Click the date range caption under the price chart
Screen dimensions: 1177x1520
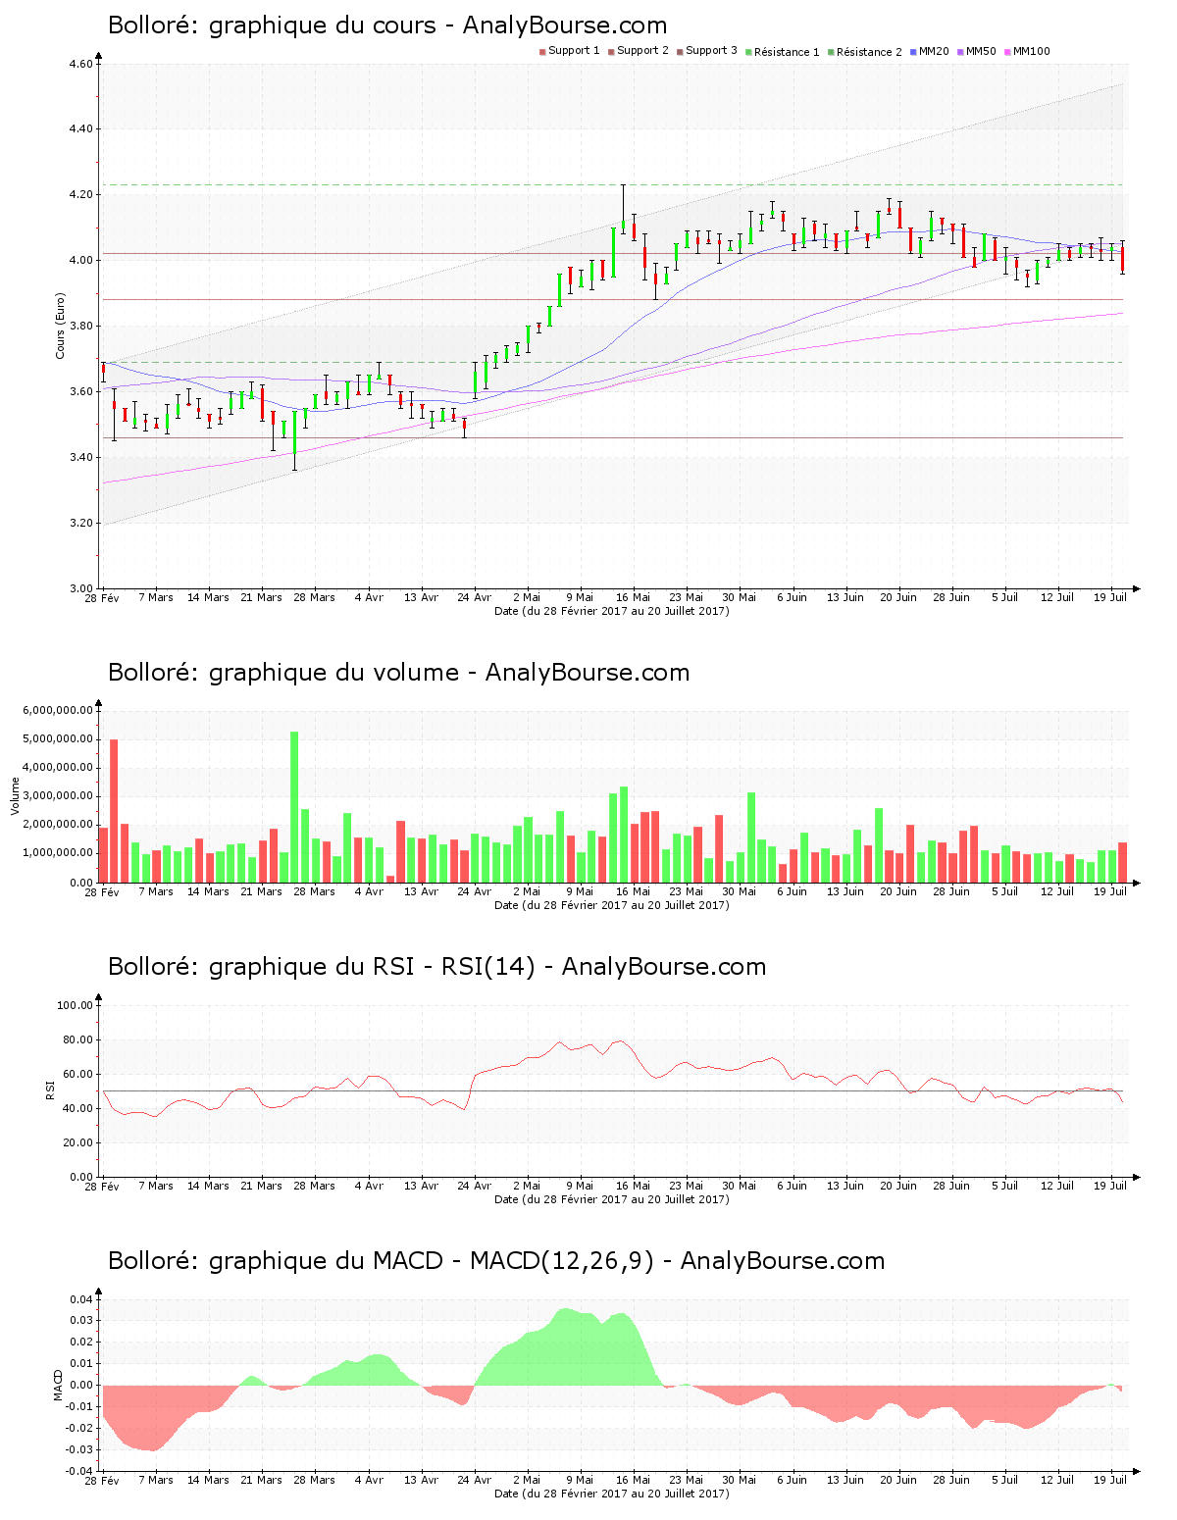pyautogui.click(x=612, y=611)
